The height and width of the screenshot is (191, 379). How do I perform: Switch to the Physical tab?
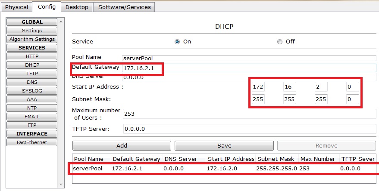pos(16,7)
